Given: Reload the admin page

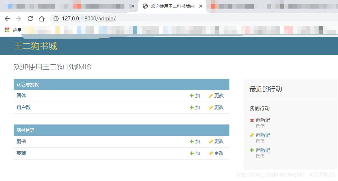Looking at the screenshot, I should click(30, 19).
